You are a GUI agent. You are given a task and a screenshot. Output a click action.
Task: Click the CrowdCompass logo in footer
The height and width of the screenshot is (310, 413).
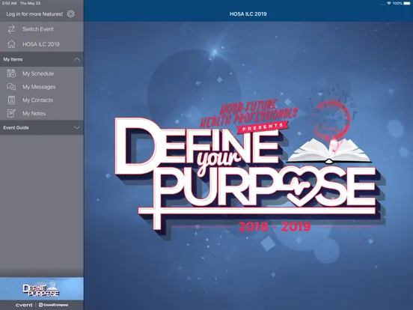click(53, 305)
